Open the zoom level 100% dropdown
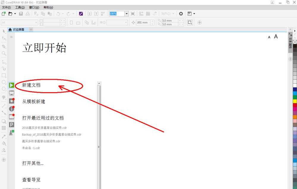 [126, 13]
